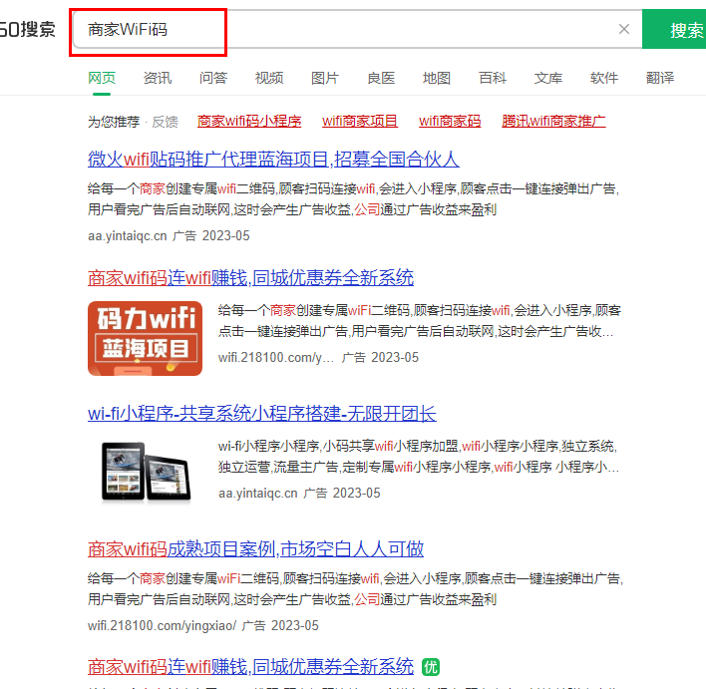Open result wi-fi小程序-共享系统小程序搭建

click(x=262, y=414)
